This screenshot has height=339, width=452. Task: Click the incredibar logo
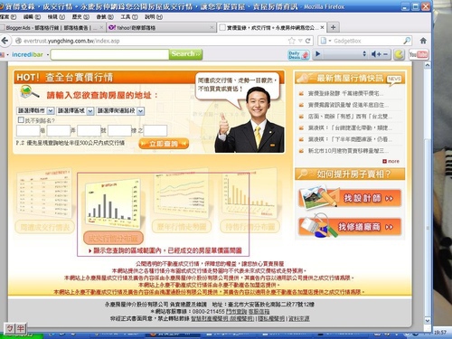point(27,54)
